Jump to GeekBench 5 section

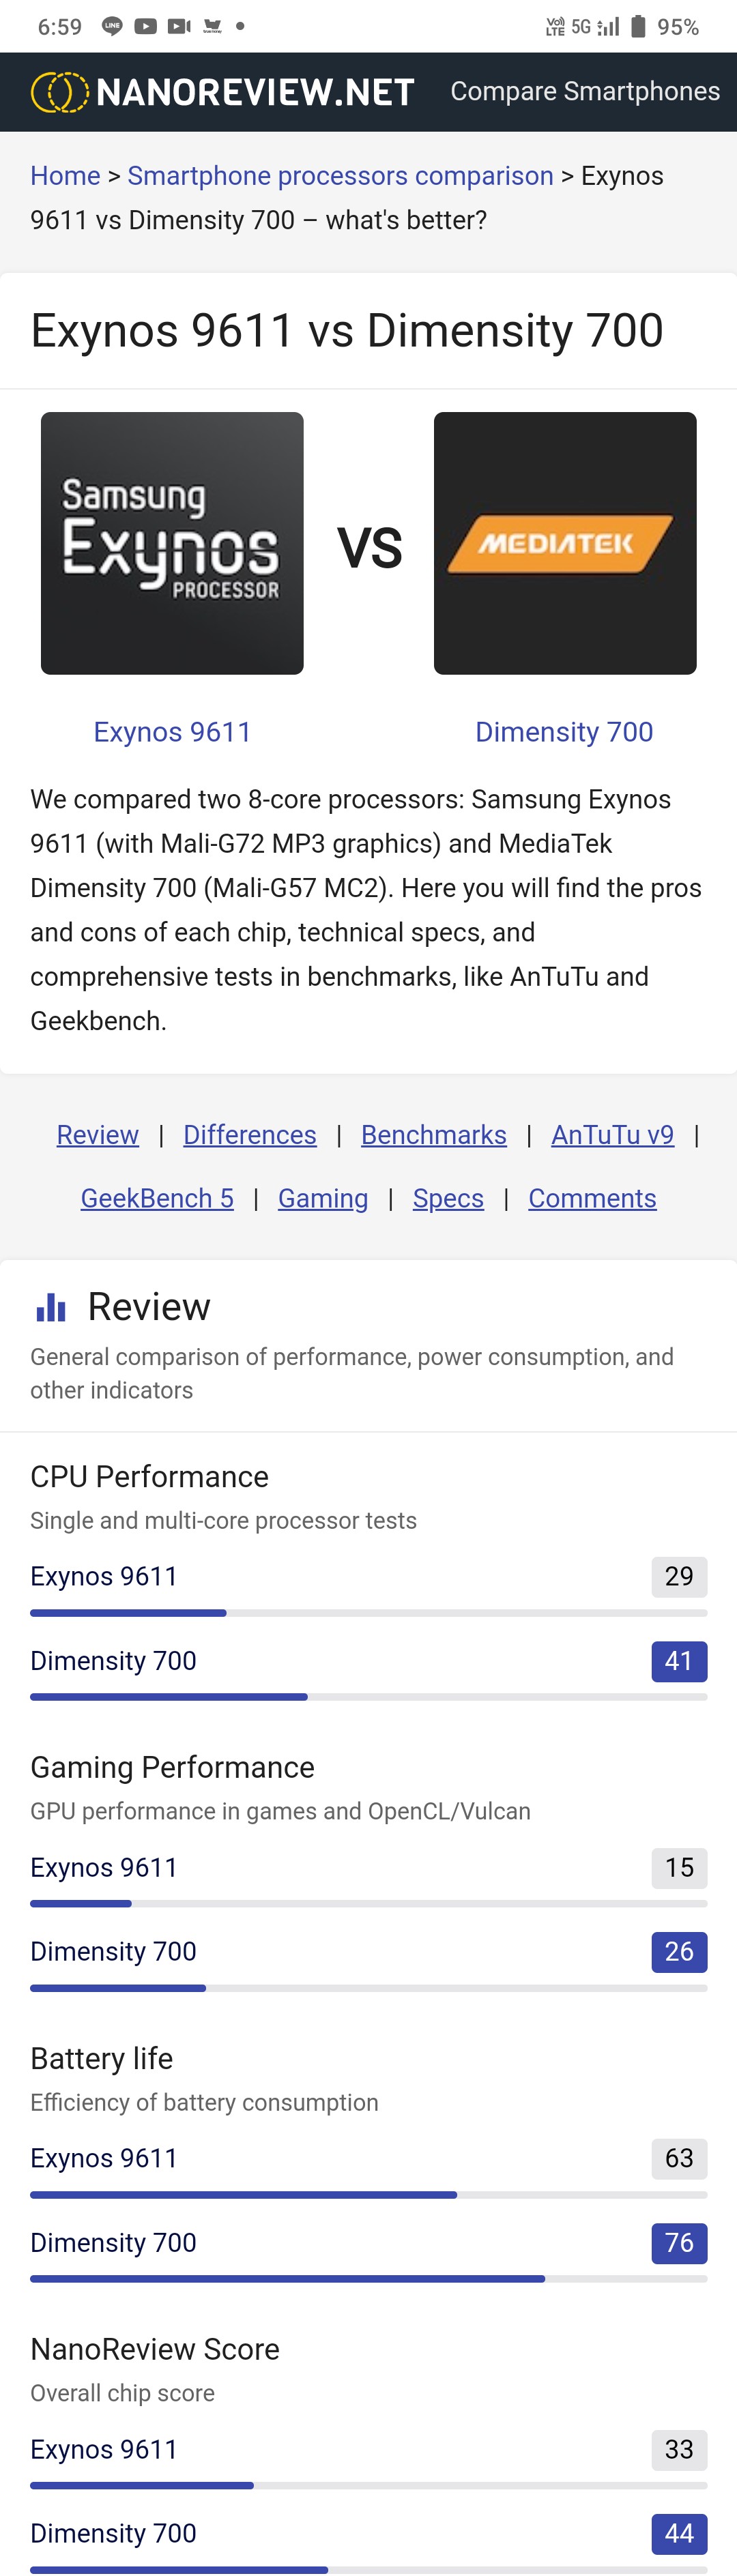pos(157,1198)
